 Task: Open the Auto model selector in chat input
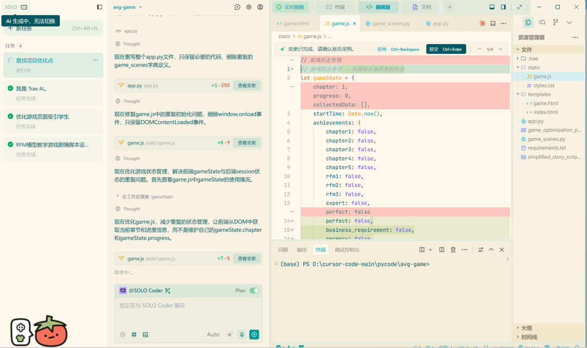[x=213, y=334]
